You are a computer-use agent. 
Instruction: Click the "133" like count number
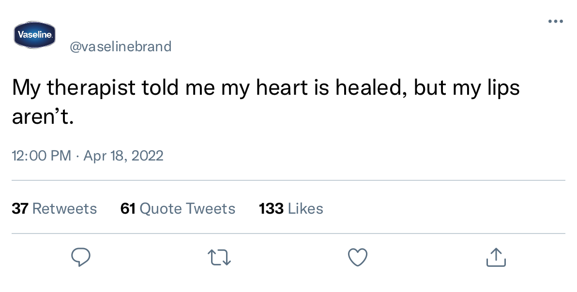(x=271, y=209)
